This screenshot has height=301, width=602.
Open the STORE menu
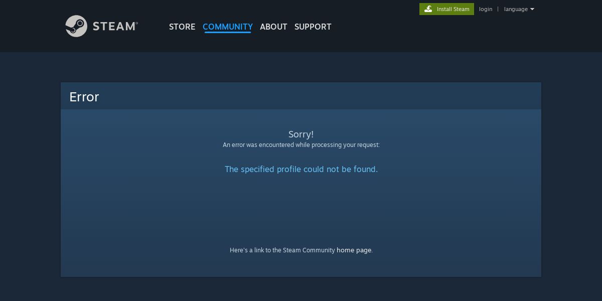pyautogui.click(x=182, y=27)
